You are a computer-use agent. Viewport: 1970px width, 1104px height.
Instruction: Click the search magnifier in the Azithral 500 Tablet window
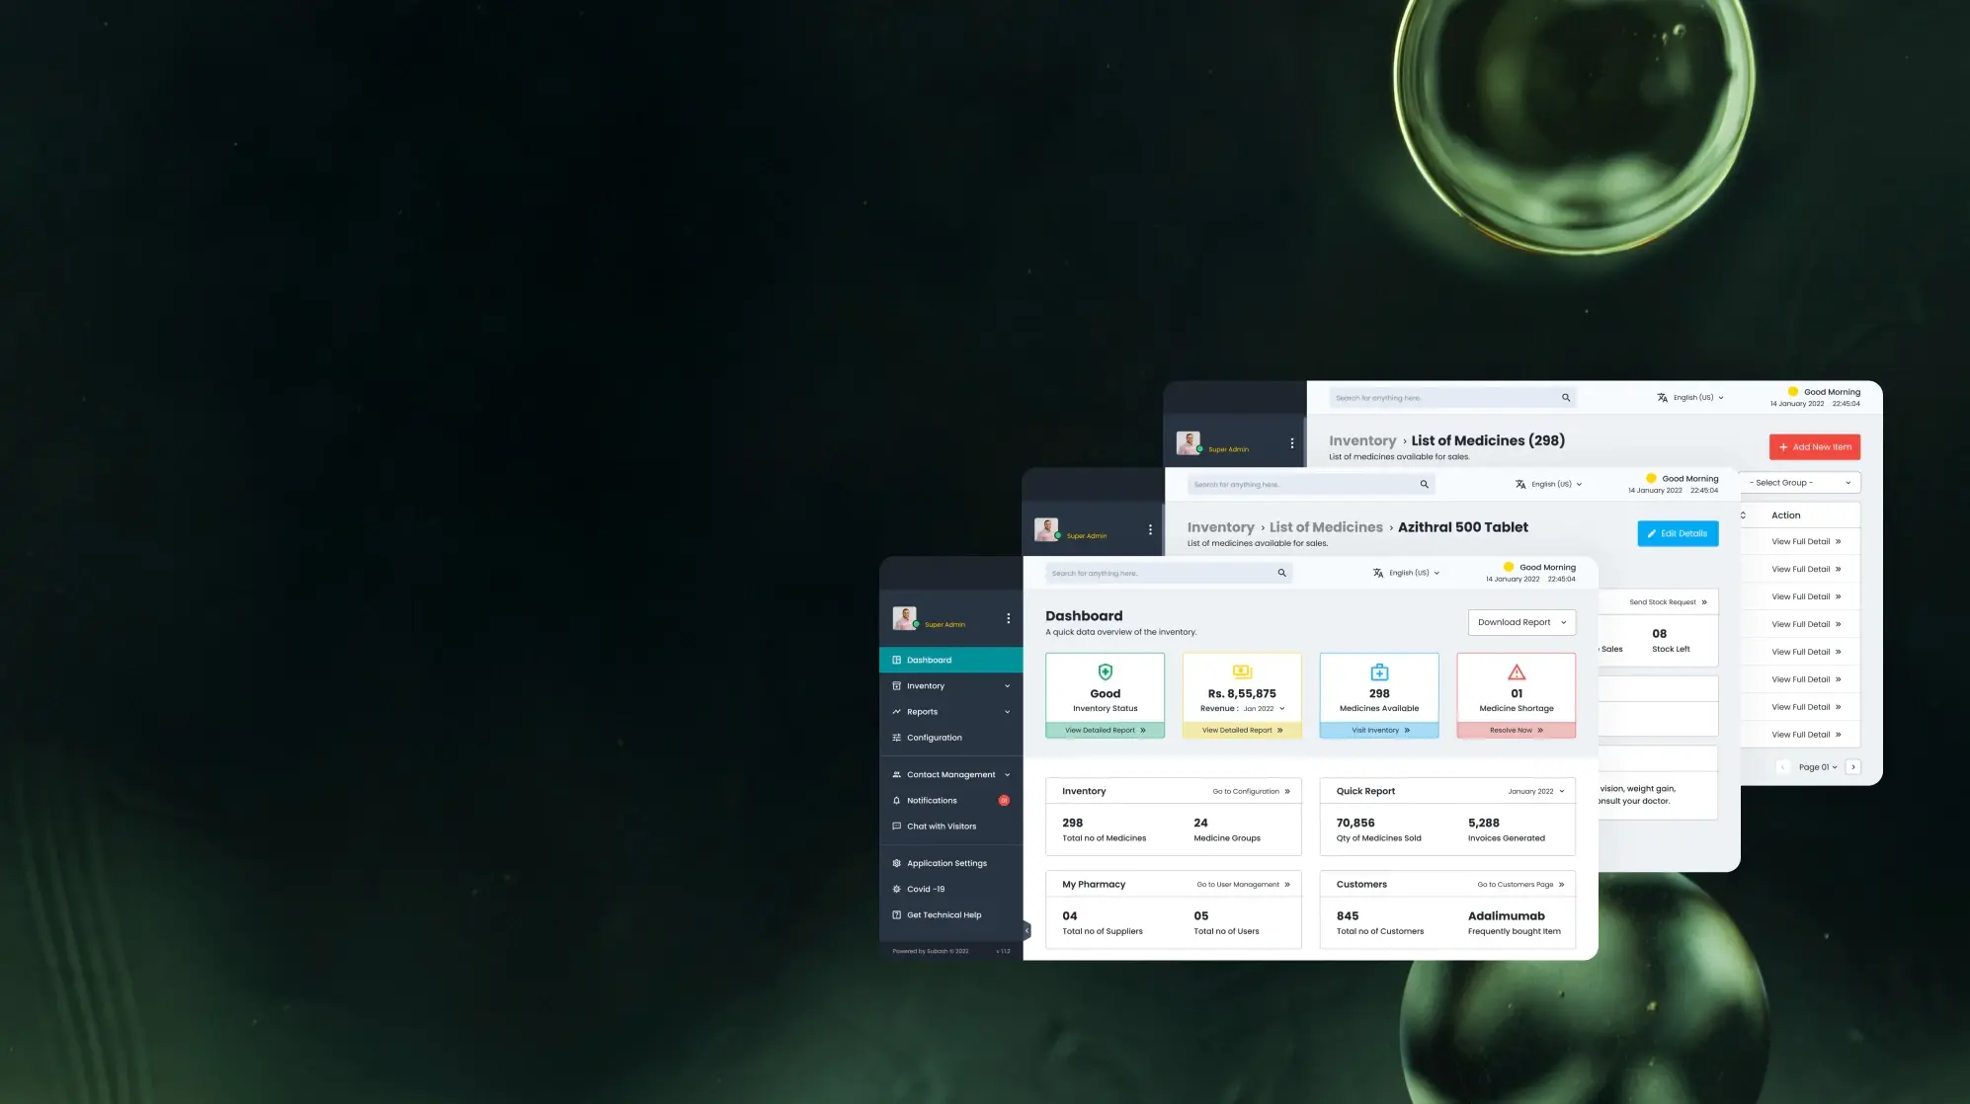coord(1424,484)
